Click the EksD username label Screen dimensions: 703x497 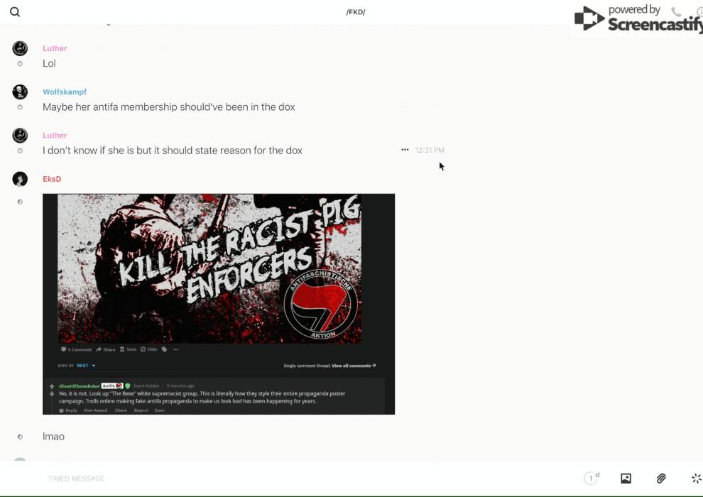(x=52, y=179)
